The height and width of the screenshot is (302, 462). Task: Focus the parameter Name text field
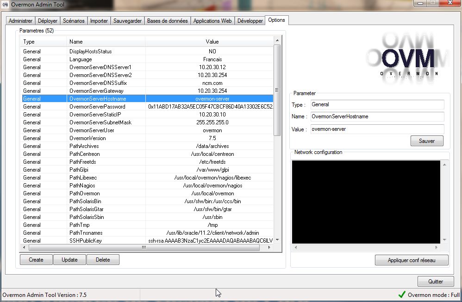(x=376, y=116)
